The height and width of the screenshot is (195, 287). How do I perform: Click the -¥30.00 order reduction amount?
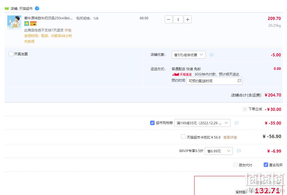tap(273, 109)
